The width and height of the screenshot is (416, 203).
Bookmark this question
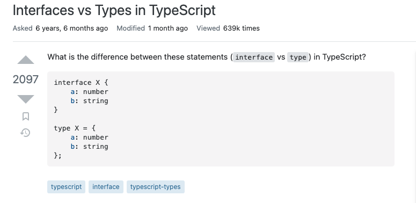point(26,117)
